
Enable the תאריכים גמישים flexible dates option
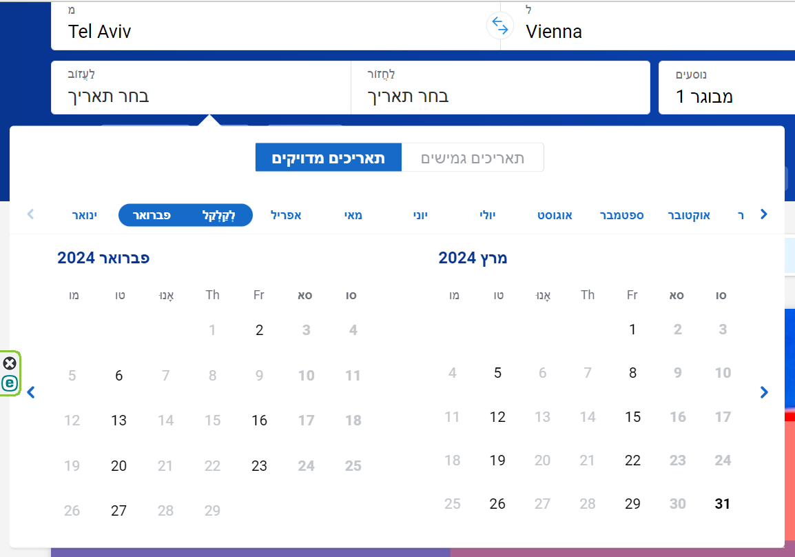click(x=473, y=158)
